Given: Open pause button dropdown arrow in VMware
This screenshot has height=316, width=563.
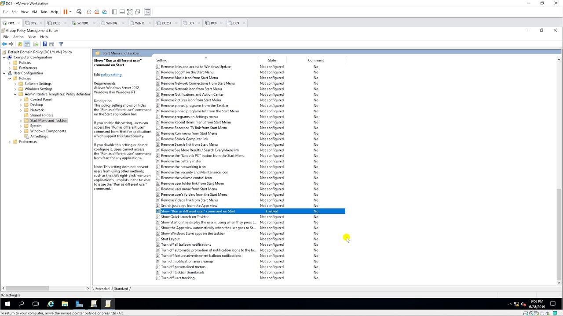Looking at the screenshot, I should (x=70, y=12).
